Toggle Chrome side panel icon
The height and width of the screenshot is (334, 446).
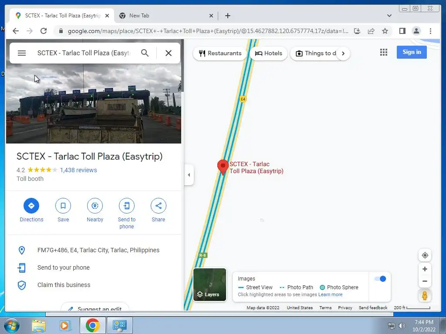pos(402,31)
